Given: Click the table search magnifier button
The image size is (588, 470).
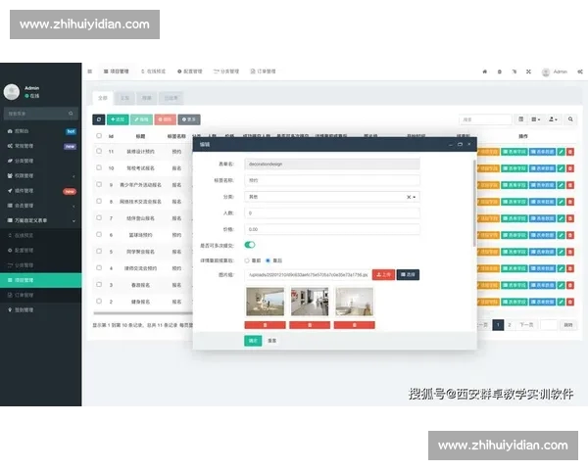Looking at the screenshot, I should click(570, 119).
